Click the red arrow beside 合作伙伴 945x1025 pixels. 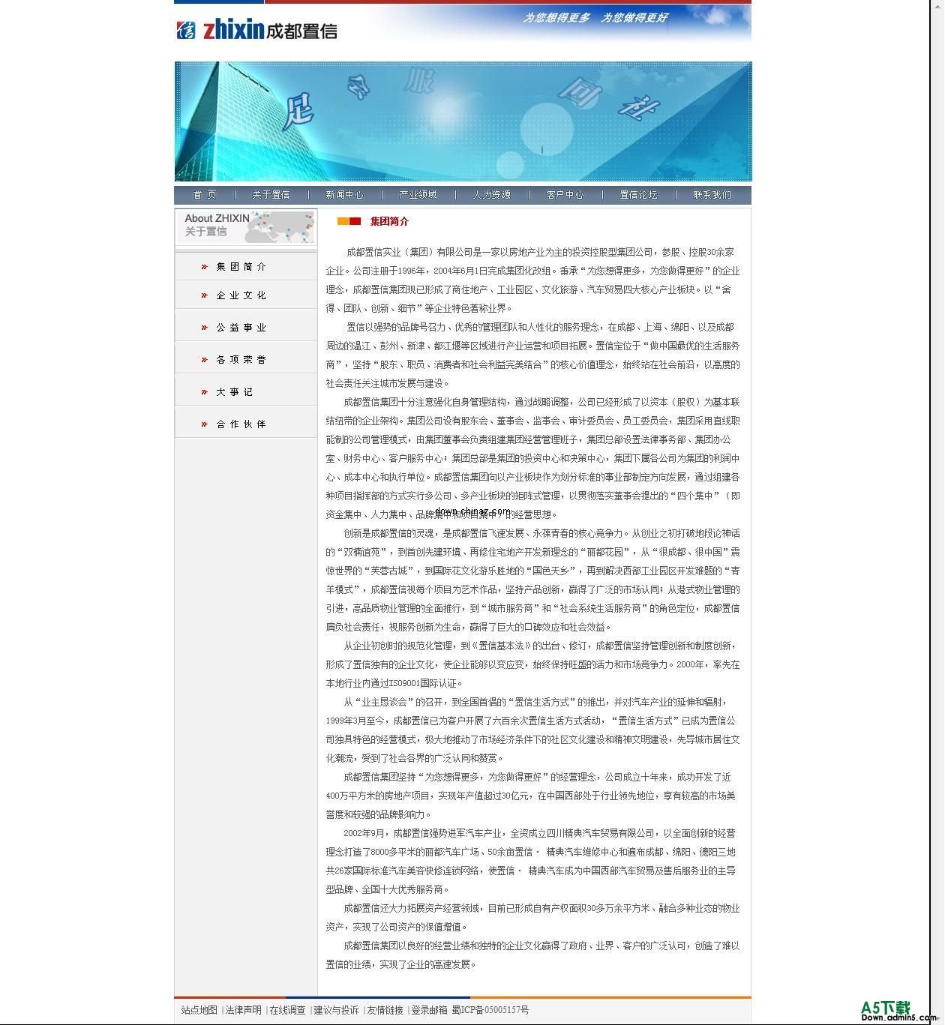click(204, 424)
